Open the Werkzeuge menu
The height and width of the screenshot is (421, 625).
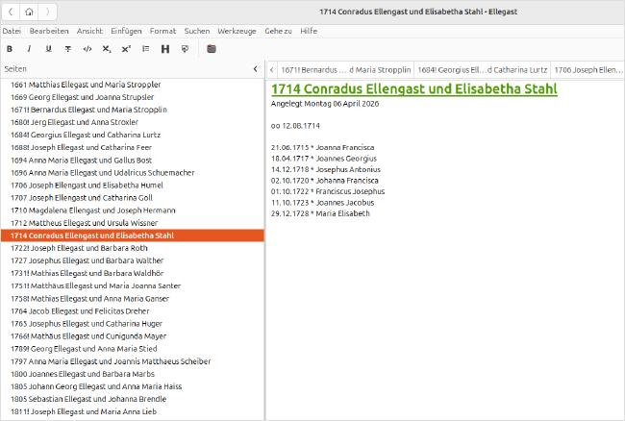(x=237, y=31)
